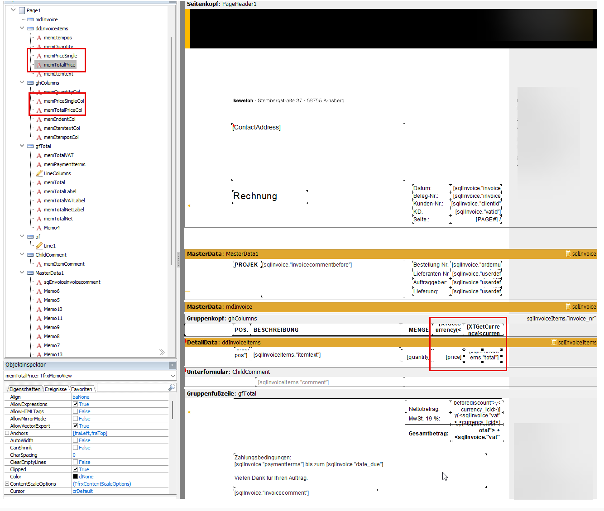604x511 pixels.
Task: Click sqlInvoiceItems dataset icon on DetailData band
Action: point(554,343)
